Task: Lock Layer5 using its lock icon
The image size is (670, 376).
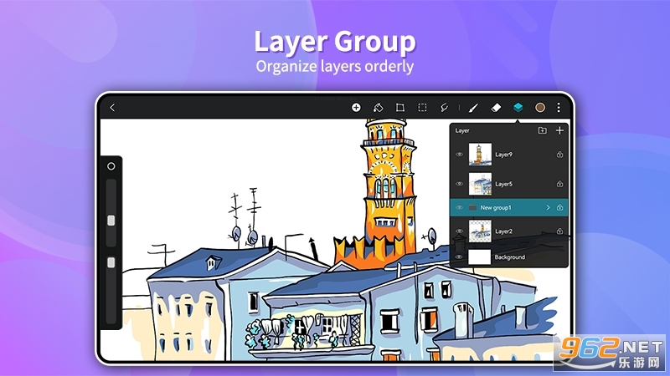Action: point(559,184)
